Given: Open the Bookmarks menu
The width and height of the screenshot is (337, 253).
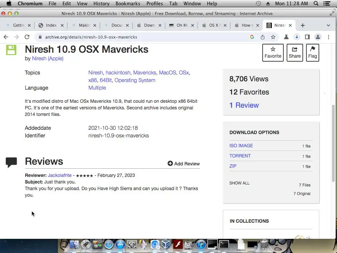Looking at the screenshot, I should coord(128,3).
